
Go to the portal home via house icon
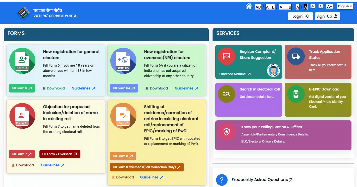pyautogui.click(x=249, y=7)
